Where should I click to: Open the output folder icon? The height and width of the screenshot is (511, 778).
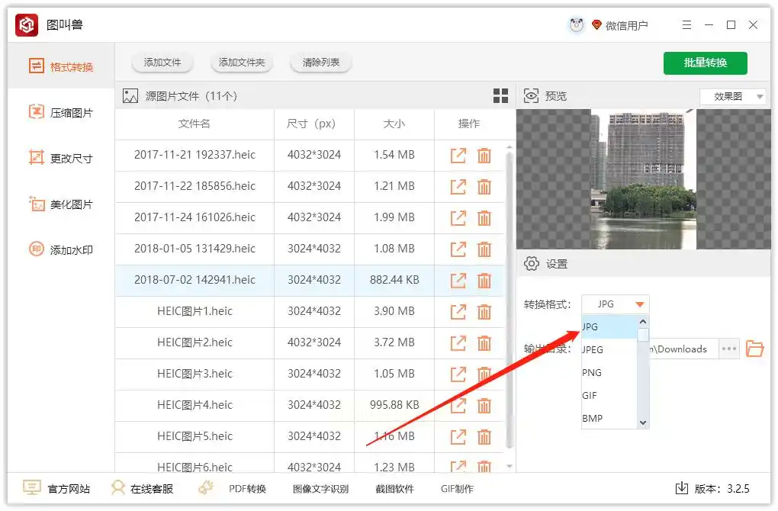(x=754, y=349)
